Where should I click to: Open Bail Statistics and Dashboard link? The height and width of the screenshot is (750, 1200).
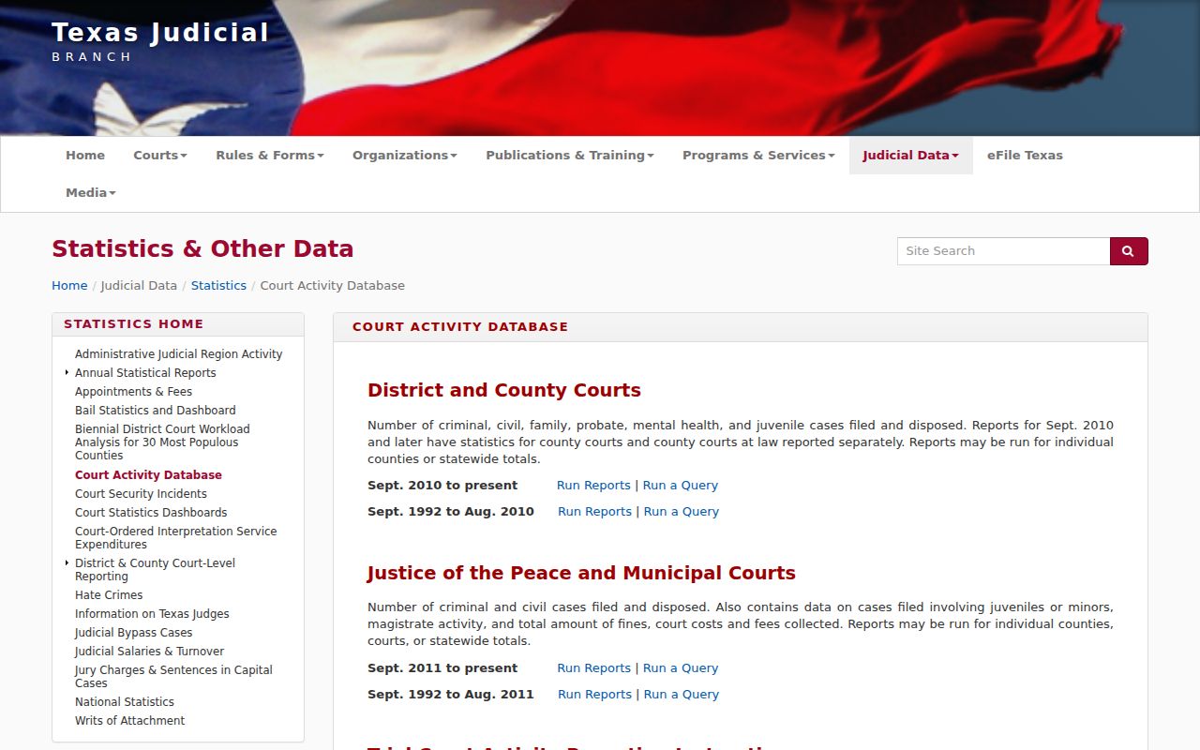156,411
